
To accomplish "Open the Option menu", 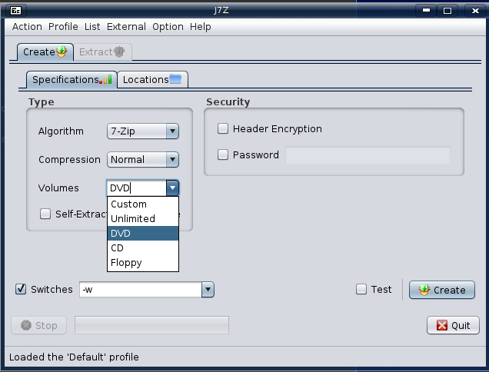I will pos(168,27).
